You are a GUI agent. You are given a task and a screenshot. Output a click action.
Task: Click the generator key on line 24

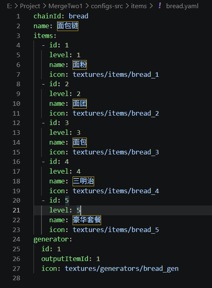tap(51, 239)
